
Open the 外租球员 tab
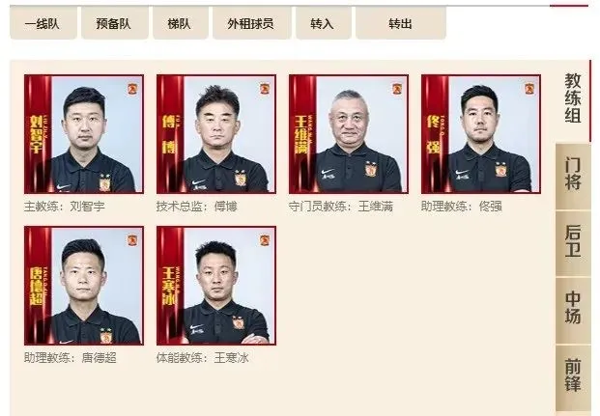click(251, 23)
